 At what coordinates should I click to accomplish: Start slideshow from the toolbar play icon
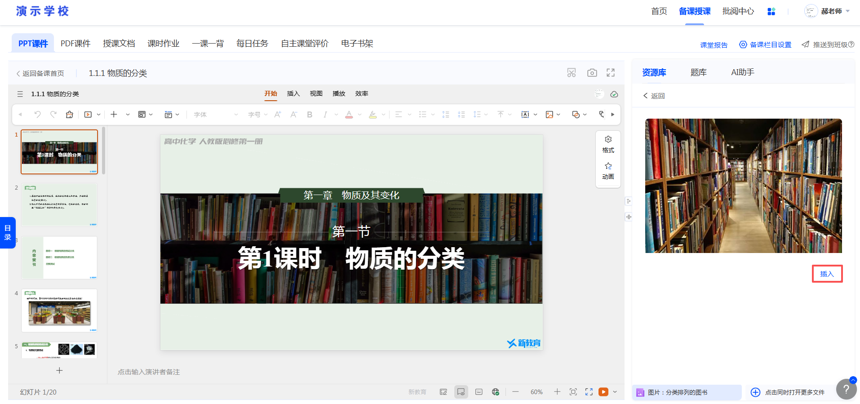[88, 115]
